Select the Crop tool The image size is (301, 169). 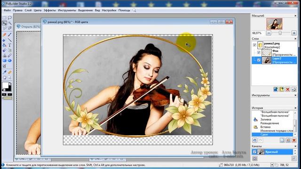pos(4,66)
